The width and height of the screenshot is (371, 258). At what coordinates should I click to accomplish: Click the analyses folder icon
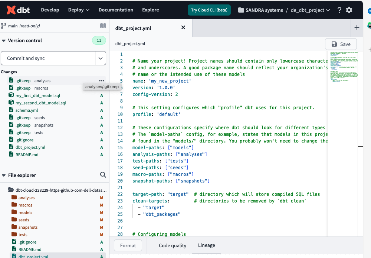pyautogui.click(x=14, y=197)
